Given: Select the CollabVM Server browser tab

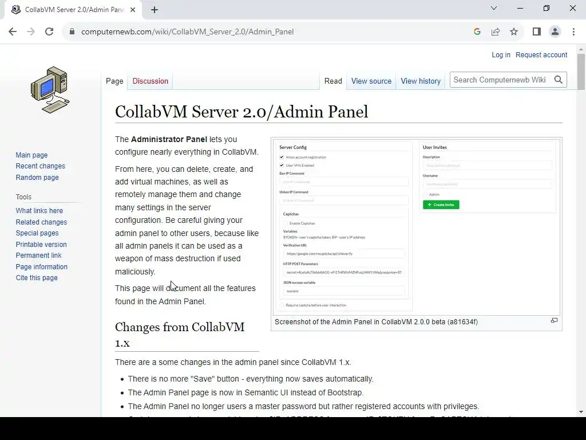Looking at the screenshot, I should [74, 10].
